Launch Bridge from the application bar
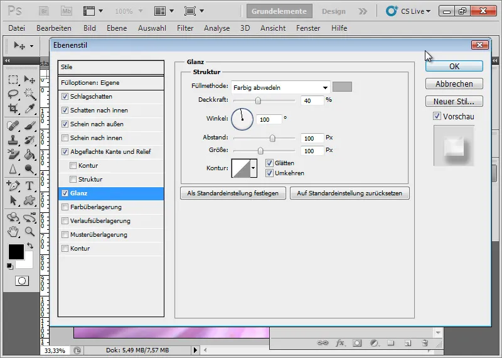This screenshot has width=502, height=358. pos(44,11)
